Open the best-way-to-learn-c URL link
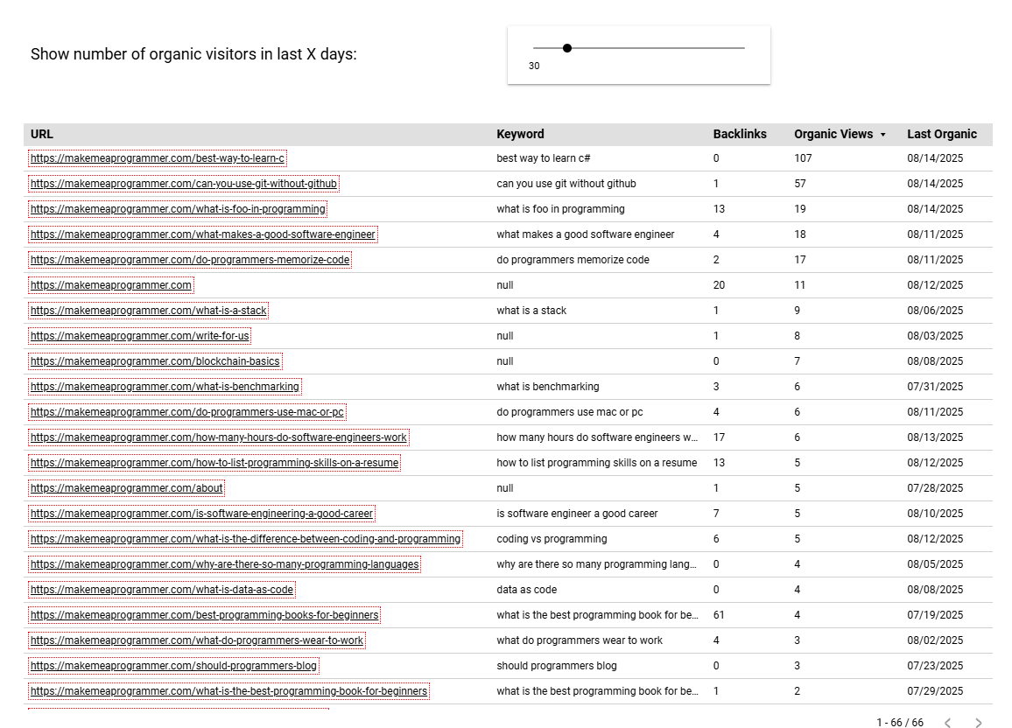The width and height of the screenshot is (1012, 728). pos(158,158)
